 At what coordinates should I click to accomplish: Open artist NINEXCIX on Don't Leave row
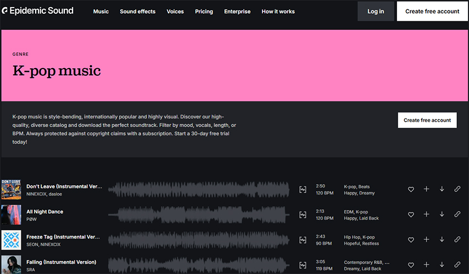(36, 194)
